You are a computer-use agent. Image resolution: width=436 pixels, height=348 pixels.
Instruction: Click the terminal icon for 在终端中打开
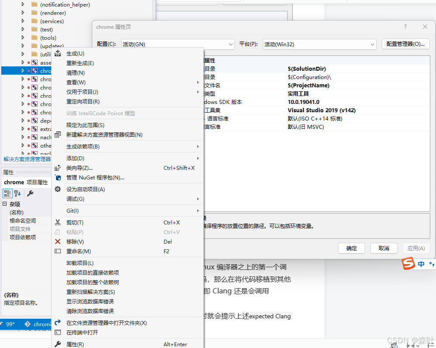[x=58, y=332]
